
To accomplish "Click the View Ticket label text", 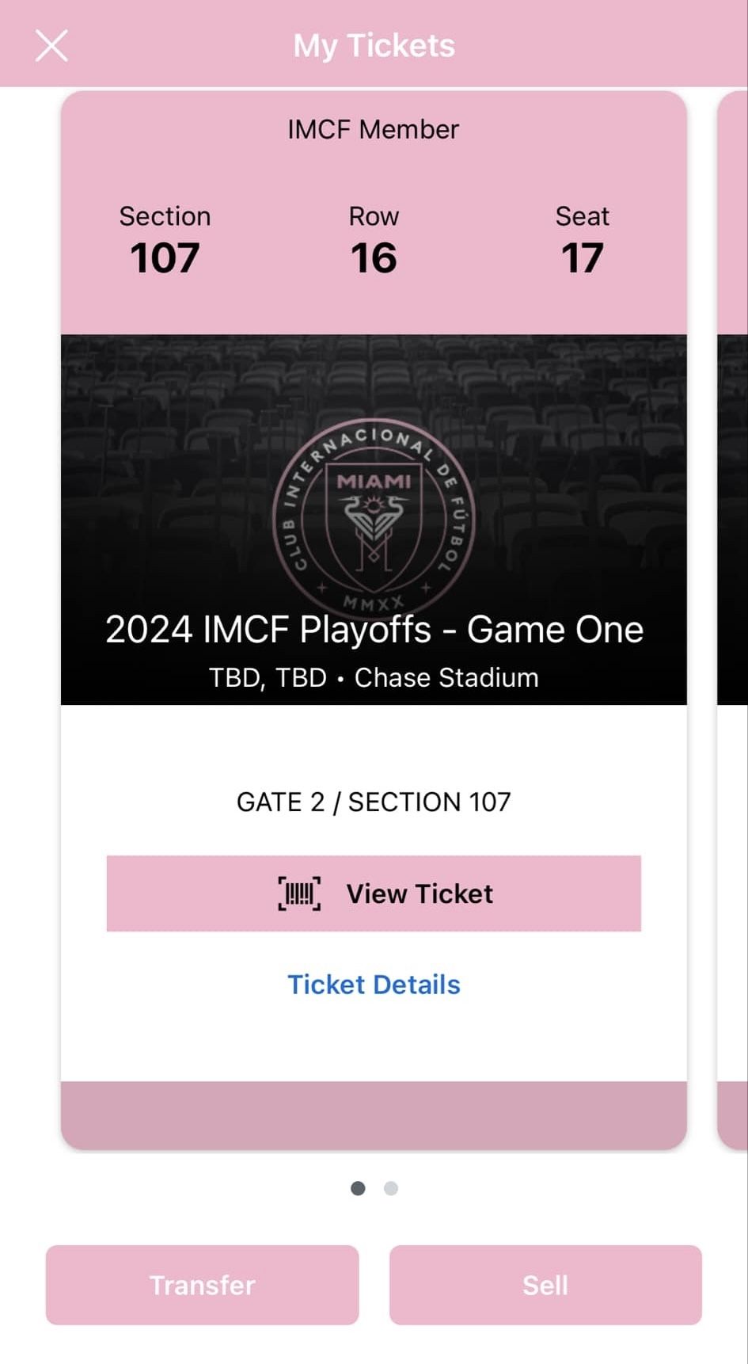I will (x=420, y=893).
